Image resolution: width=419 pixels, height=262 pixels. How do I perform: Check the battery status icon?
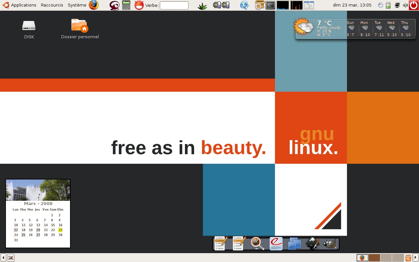[x=388, y=5]
